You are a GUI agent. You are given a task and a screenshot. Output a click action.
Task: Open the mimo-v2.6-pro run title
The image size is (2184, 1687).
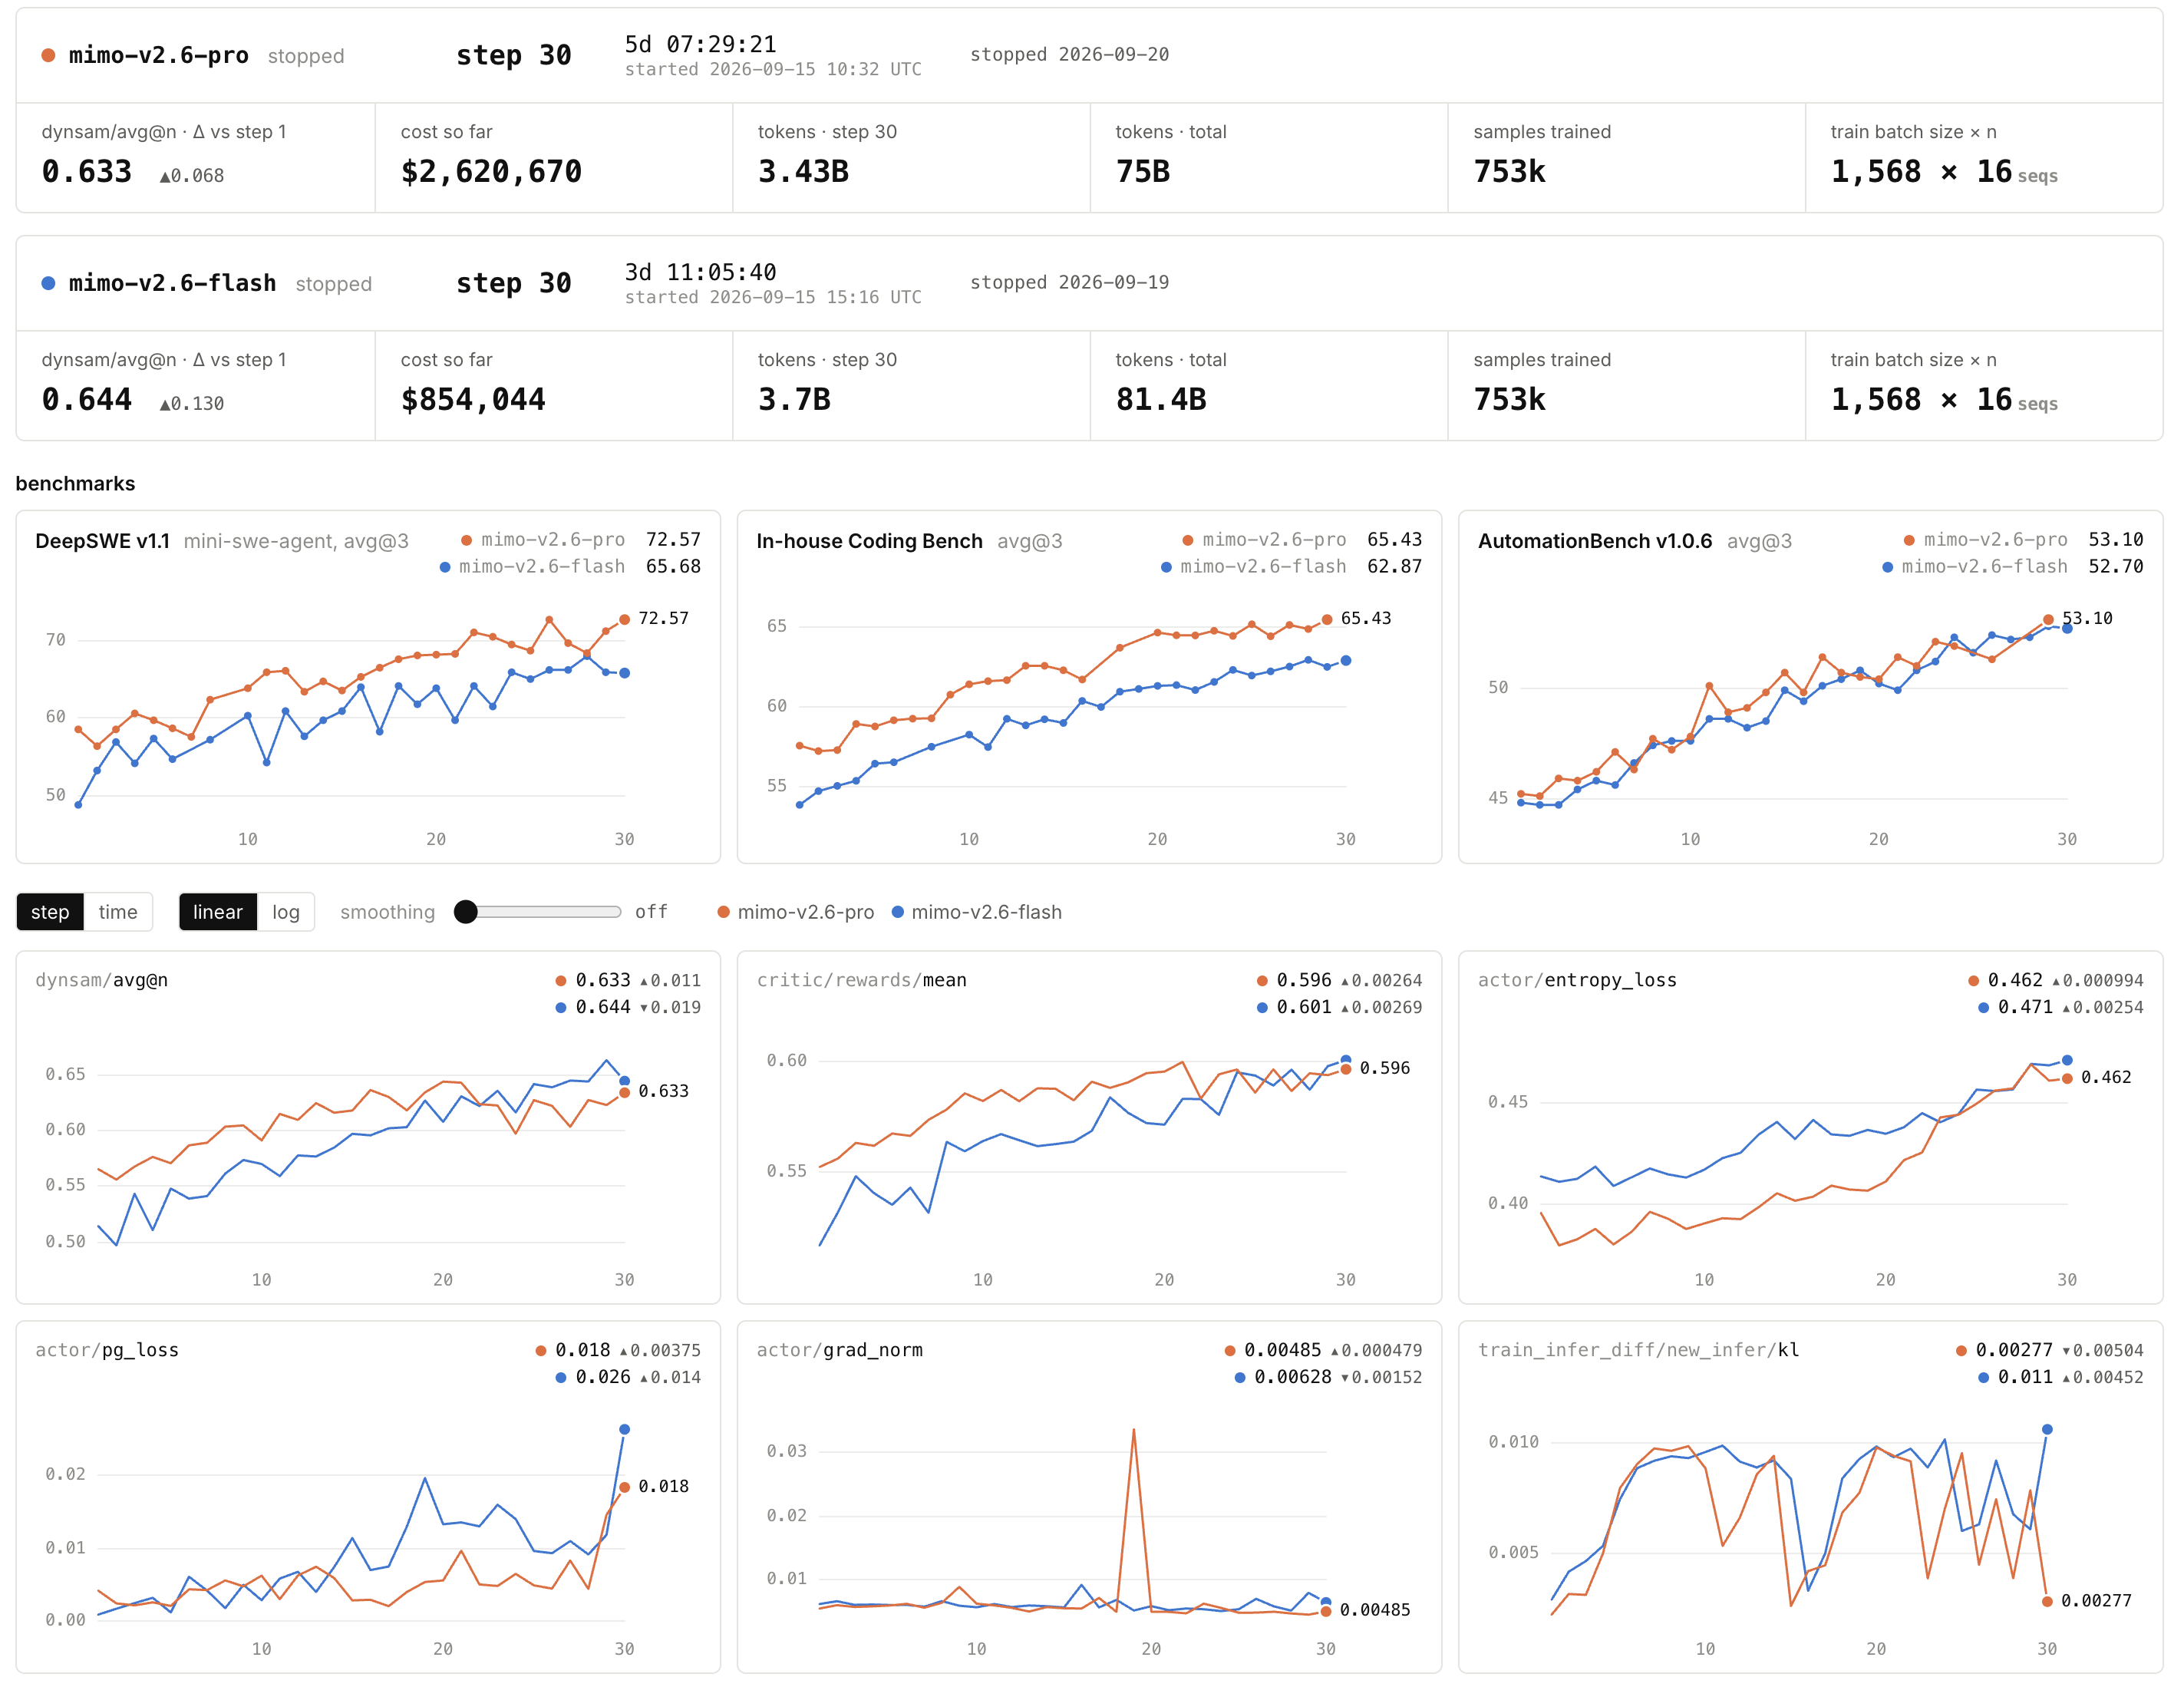159,55
